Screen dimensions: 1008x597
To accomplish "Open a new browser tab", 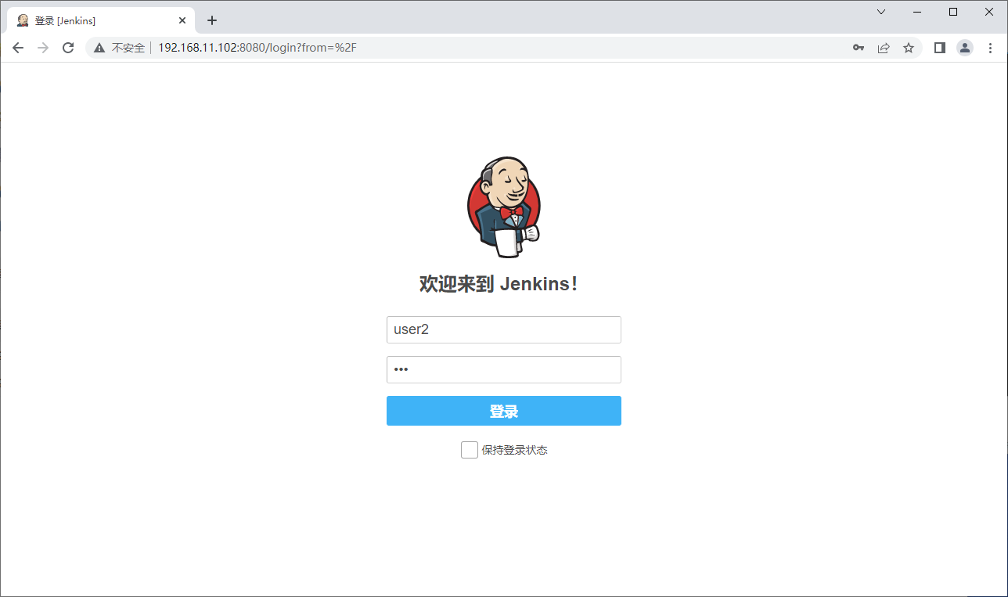I will click(212, 20).
